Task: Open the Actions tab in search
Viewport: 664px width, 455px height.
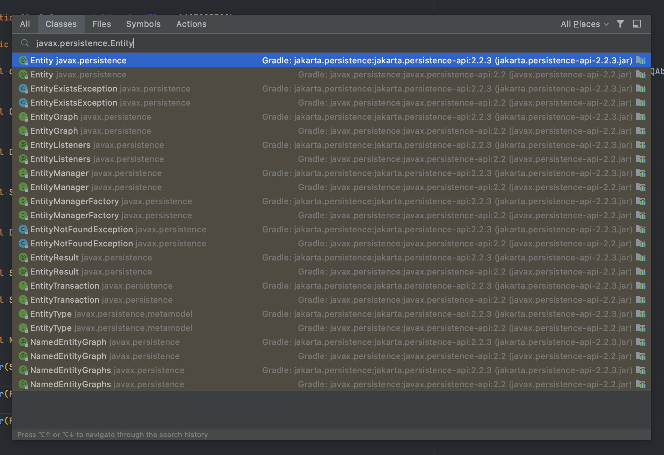Action: coord(191,24)
